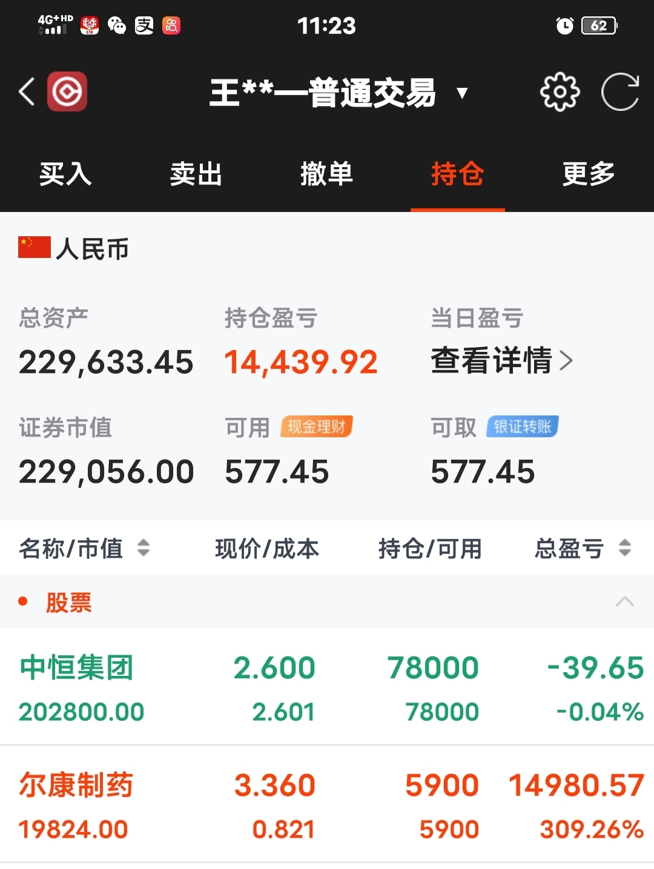
Task: Tap the alarm clock status icon
Action: 564,25
